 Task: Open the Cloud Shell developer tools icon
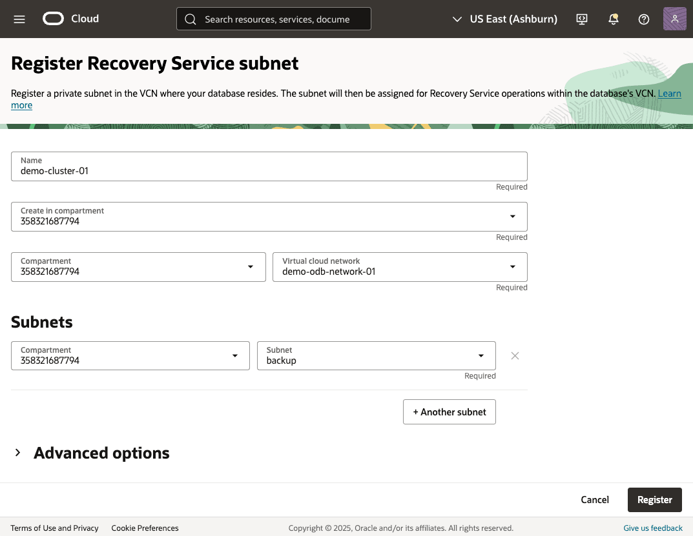582,19
